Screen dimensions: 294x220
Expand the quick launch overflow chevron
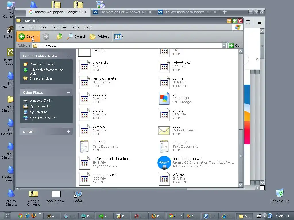[x=40, y=214]
